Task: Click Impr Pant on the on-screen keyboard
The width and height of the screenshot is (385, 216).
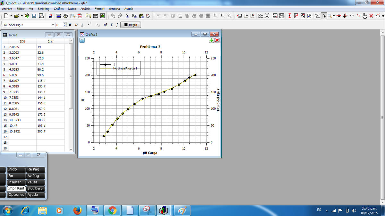Action: tap(16, 188)
